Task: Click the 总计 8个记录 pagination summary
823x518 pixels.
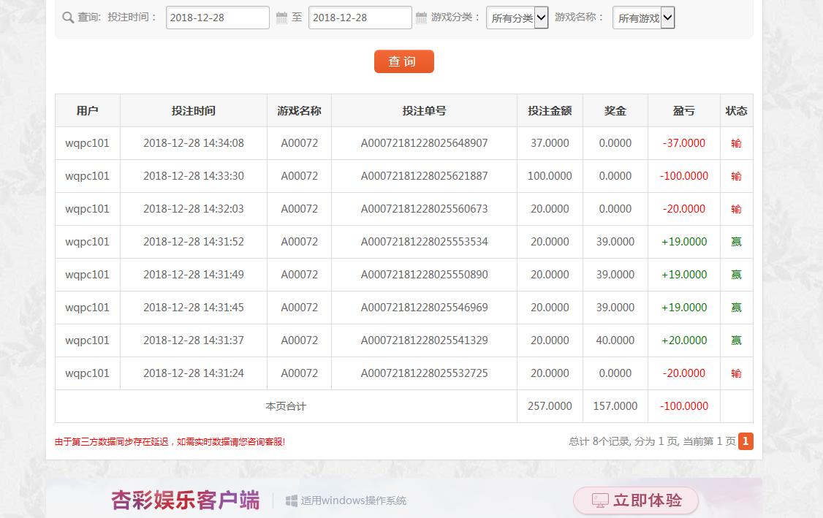Action: coord(653,441)
